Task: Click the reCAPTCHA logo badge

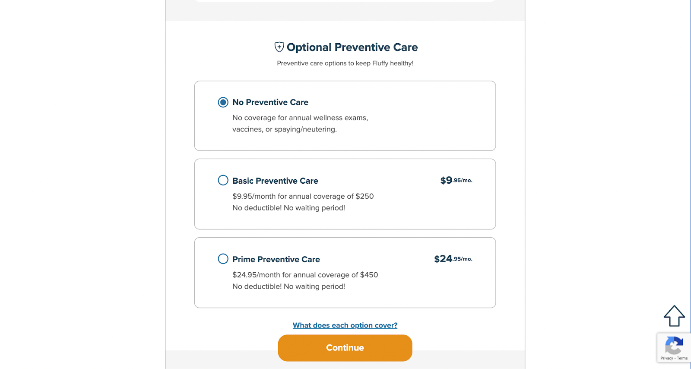Action: click(674, 346)
